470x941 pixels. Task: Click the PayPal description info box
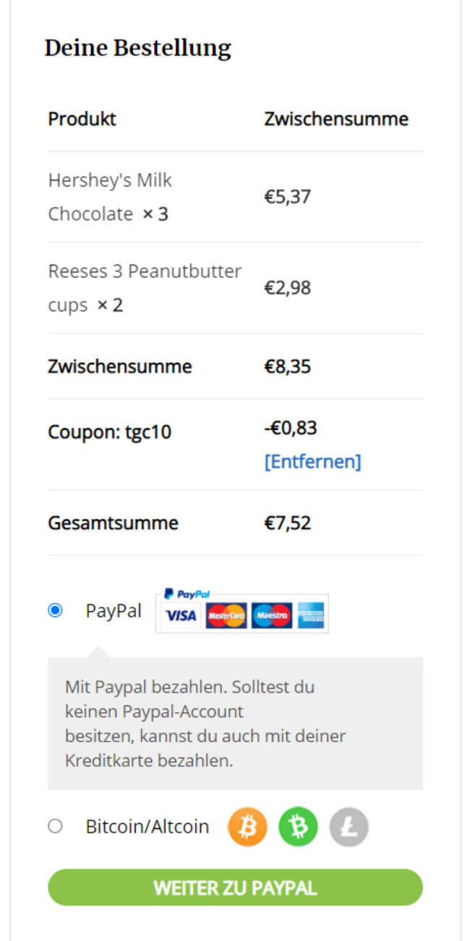click(x=235, y=723)
